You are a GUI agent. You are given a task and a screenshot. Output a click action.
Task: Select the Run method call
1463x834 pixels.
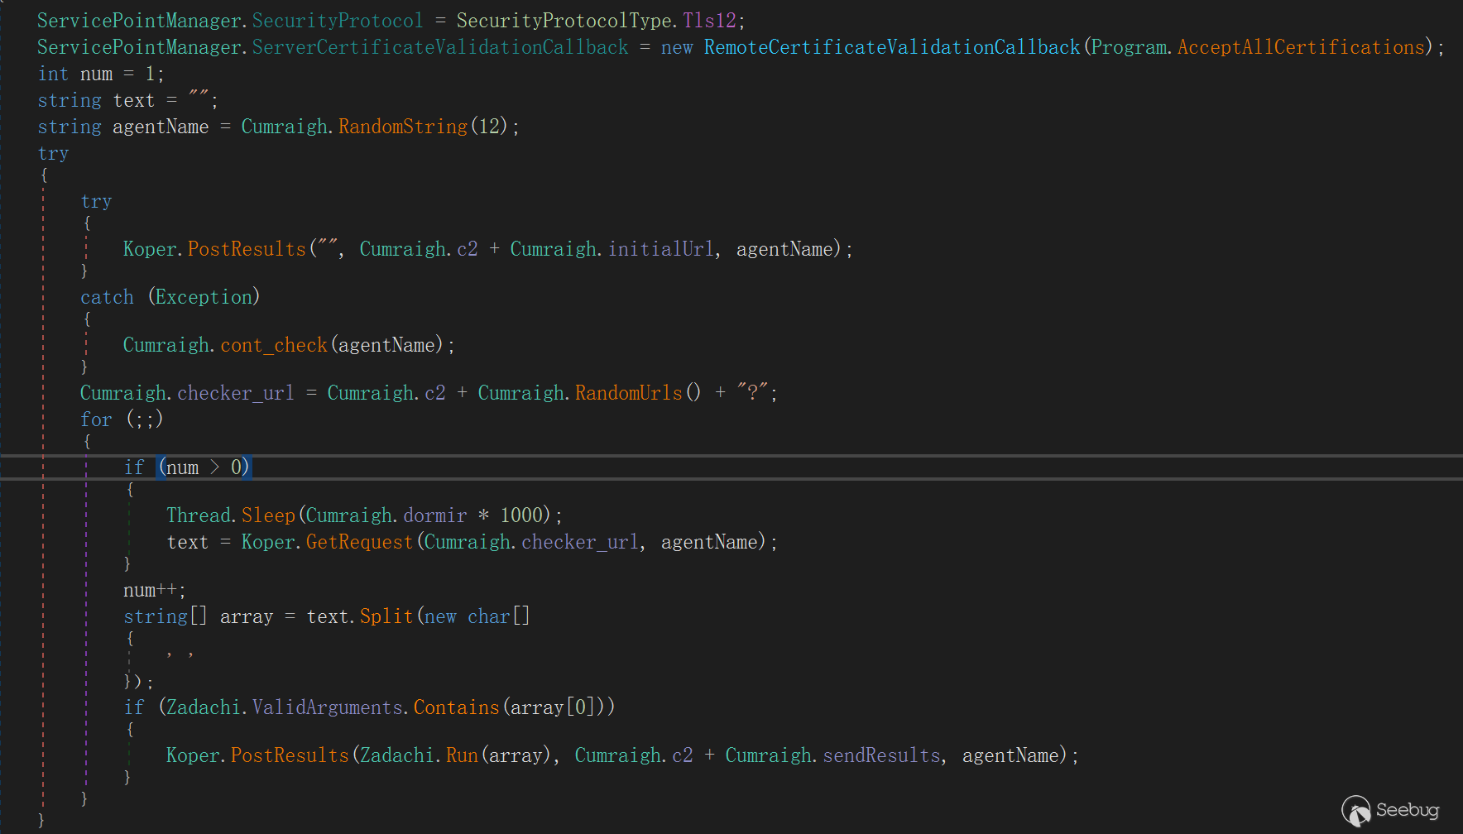tap(462, 755)
